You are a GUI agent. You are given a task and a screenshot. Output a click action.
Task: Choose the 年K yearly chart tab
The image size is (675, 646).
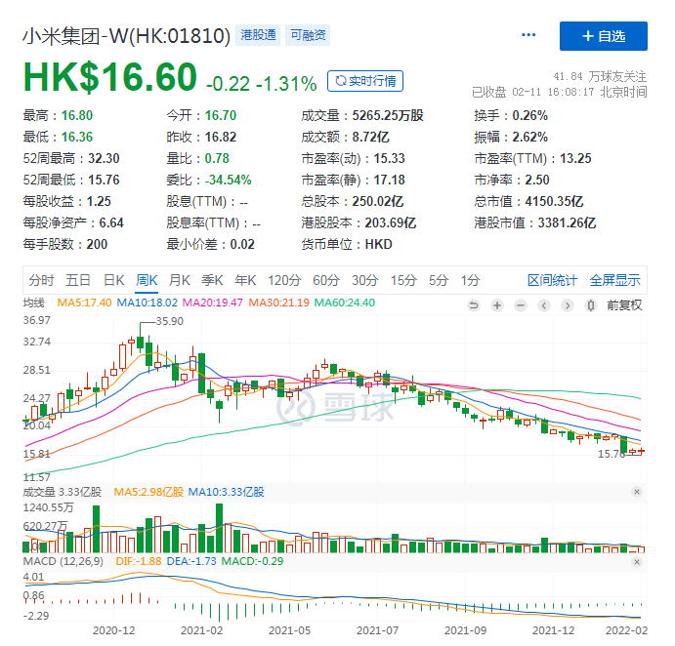point(244,280)
